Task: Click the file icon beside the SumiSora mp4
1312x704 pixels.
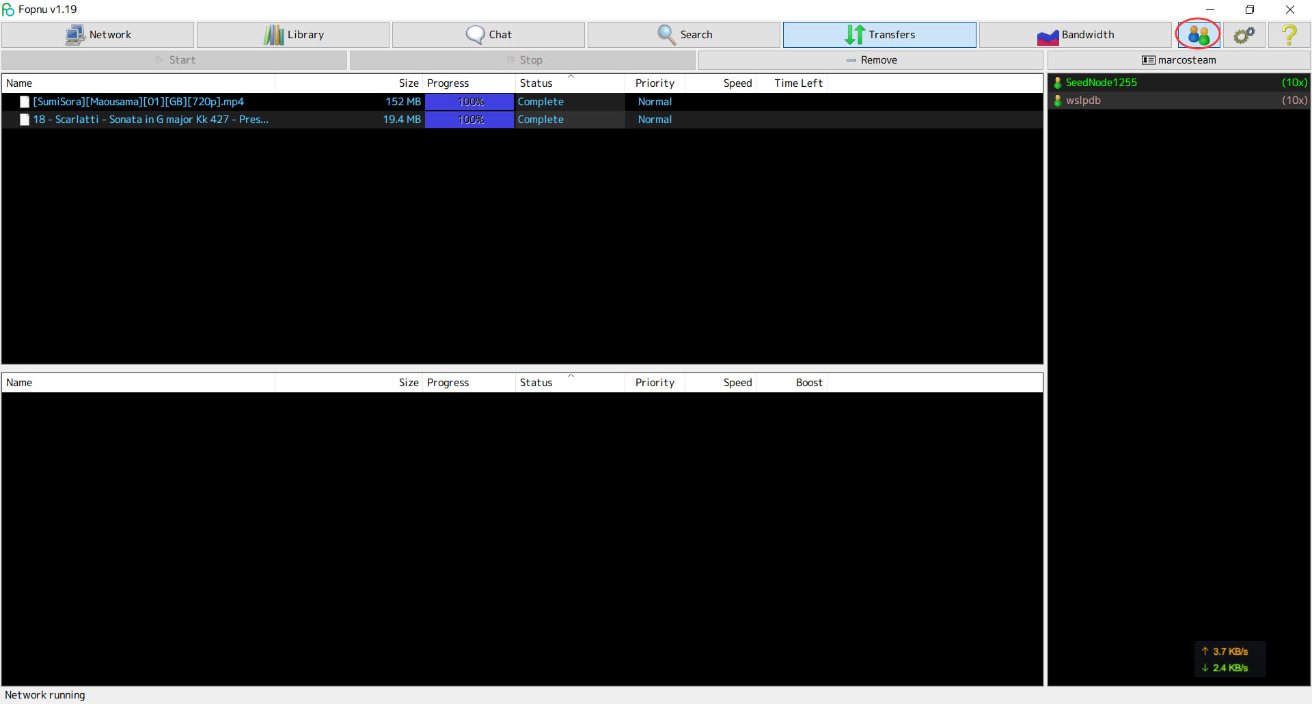Action: 25,102
